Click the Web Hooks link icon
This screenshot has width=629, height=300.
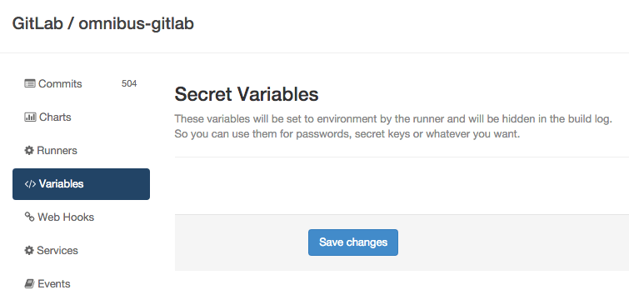click(29, 217)
